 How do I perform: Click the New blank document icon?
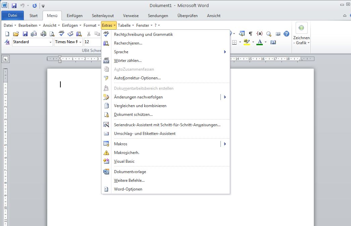pos(7,34)
